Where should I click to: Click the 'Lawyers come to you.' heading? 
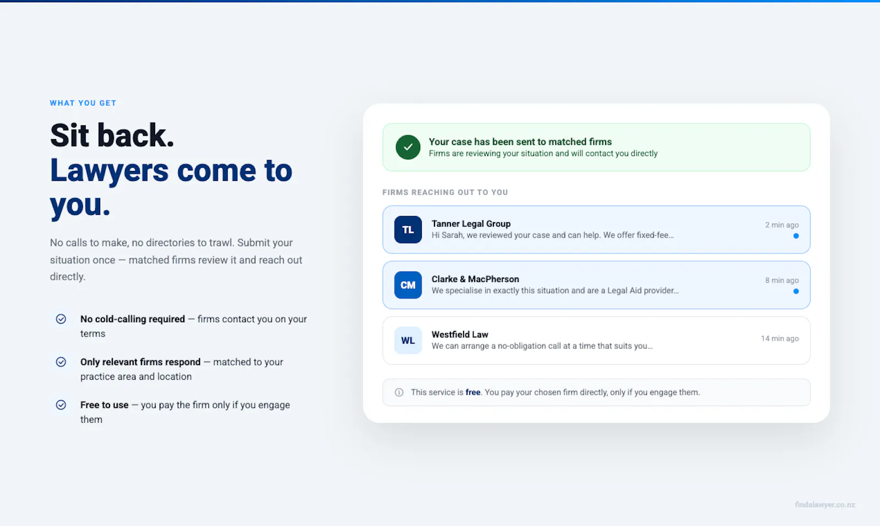(x=171, y=187)
